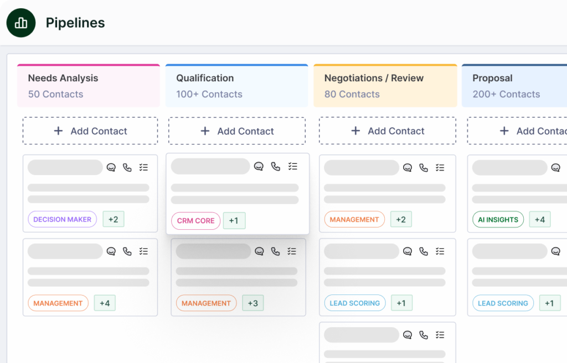Open chat on the Decision Maker card

click(111, 167)
